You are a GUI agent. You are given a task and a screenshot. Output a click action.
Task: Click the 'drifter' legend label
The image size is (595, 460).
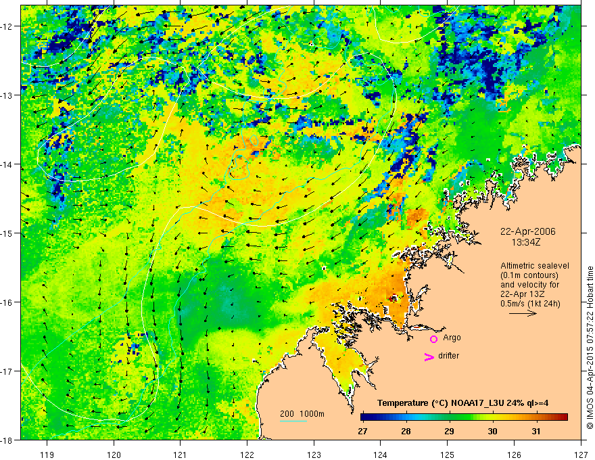448,356
